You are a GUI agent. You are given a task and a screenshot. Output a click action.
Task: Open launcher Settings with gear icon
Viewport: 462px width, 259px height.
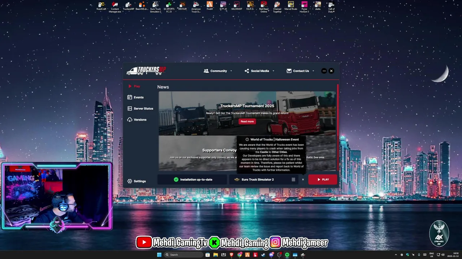137,181
